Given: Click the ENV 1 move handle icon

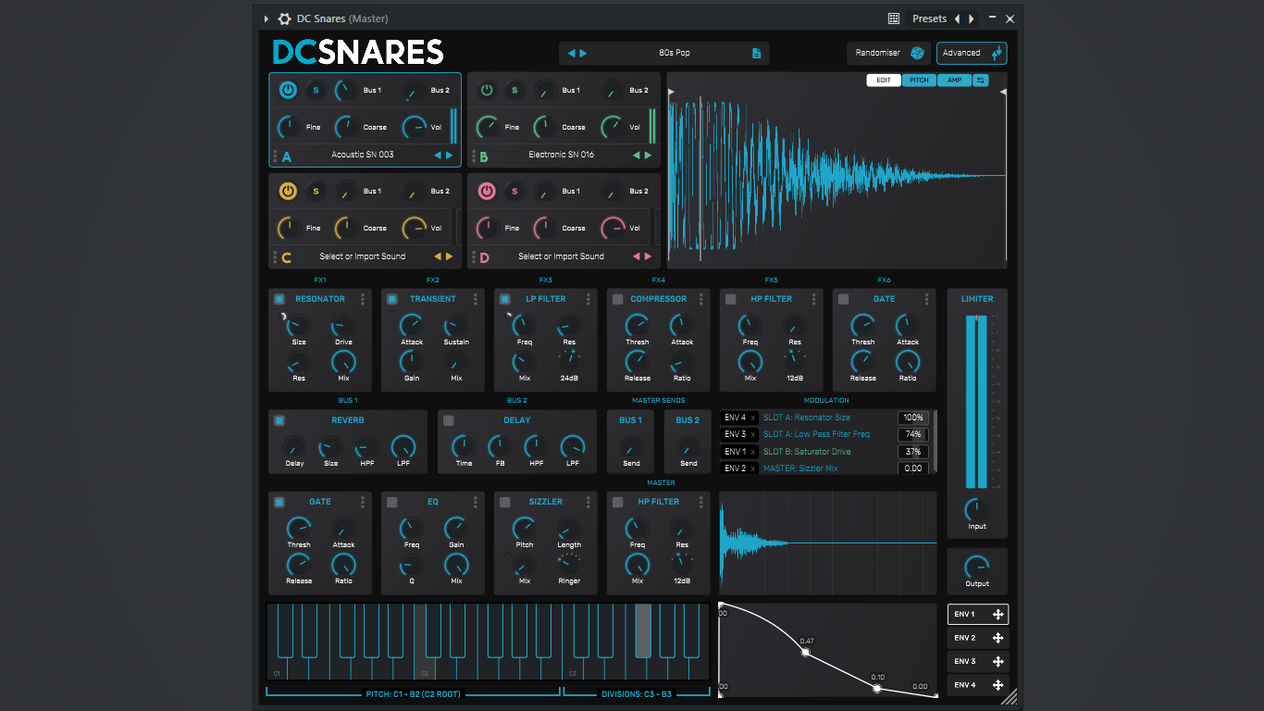Looking at the screenshot, I should [998, 615].
